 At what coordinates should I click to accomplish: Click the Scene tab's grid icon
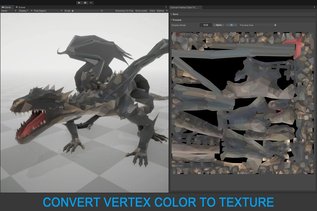(x=17, y=7)
